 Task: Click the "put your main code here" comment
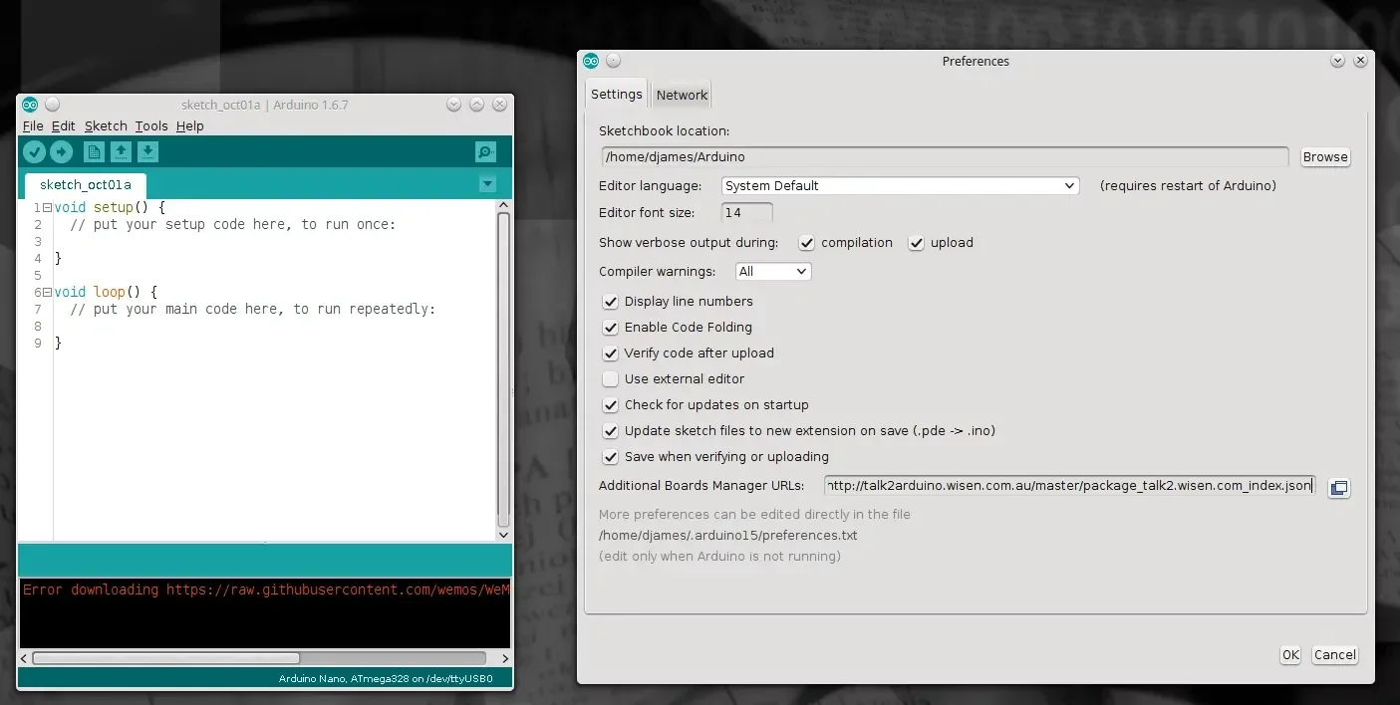pos(253,310)
